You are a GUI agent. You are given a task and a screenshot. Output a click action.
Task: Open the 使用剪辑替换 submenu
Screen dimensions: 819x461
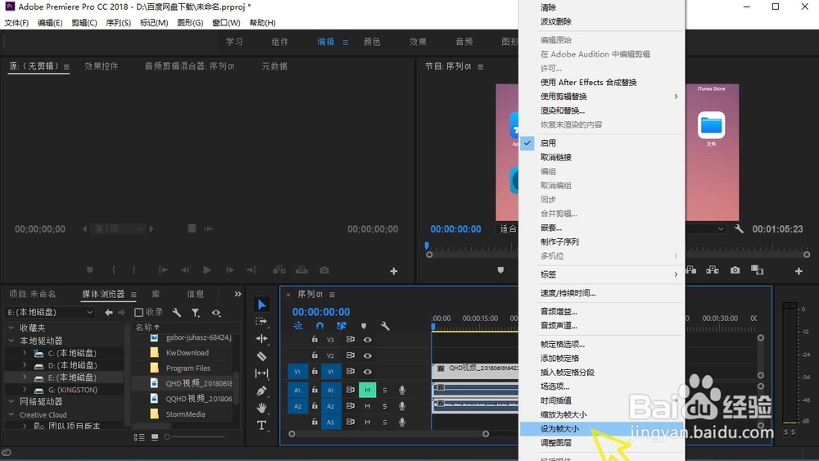coord(602,96)
